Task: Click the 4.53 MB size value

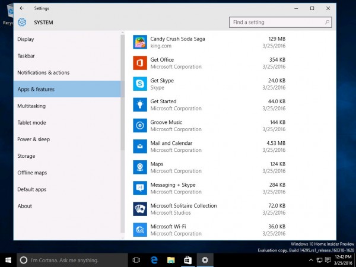Action: coord(276,143)
